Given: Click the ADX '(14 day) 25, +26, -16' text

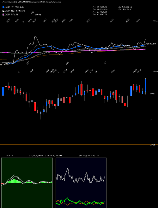Looking at the screenshot, I should [x=89, y=156].
